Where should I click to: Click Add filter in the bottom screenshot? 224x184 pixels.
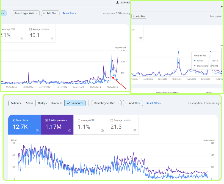point(133,103)
